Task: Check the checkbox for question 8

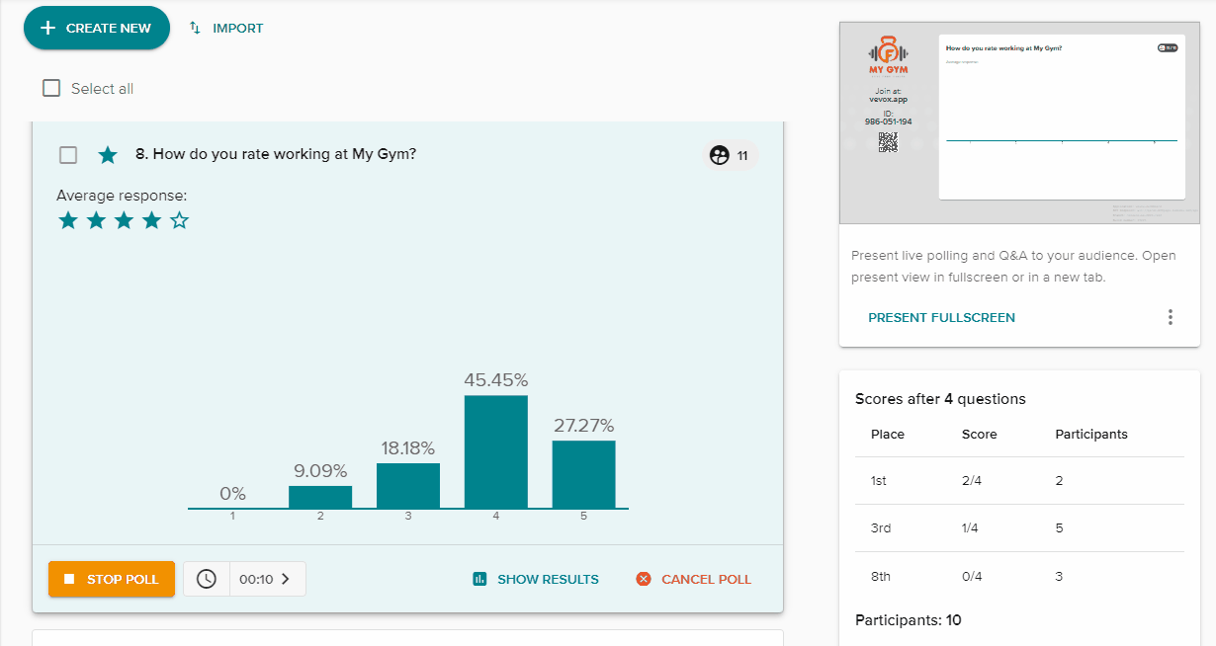Action: point(67,154)
